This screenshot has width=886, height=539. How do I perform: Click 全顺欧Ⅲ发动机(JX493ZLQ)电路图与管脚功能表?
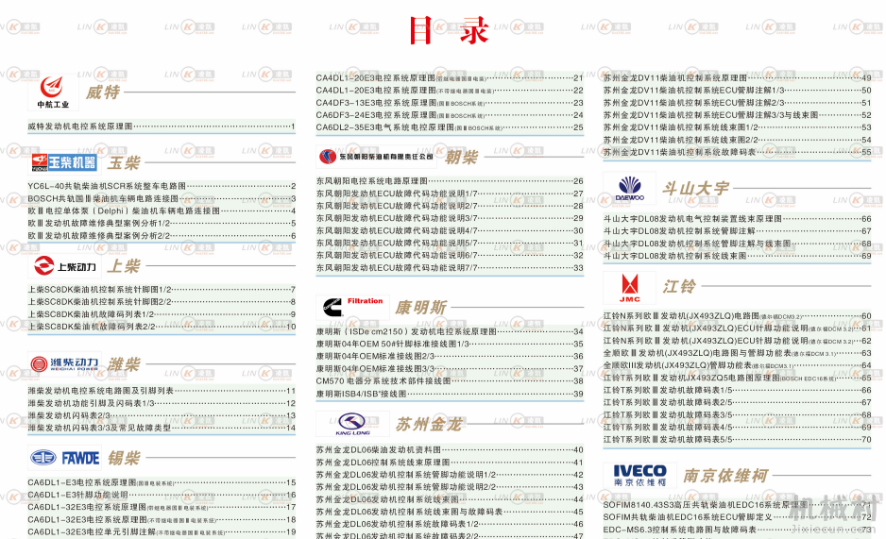(738, 353)
